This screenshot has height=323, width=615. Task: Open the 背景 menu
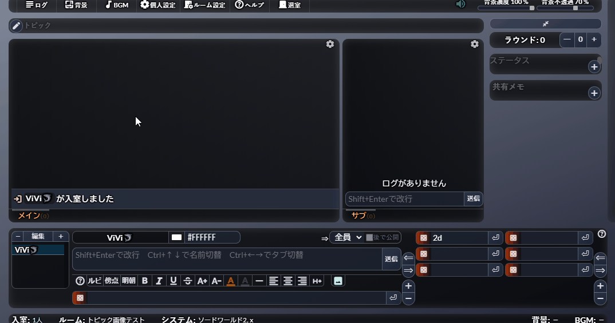pos(76,5)
